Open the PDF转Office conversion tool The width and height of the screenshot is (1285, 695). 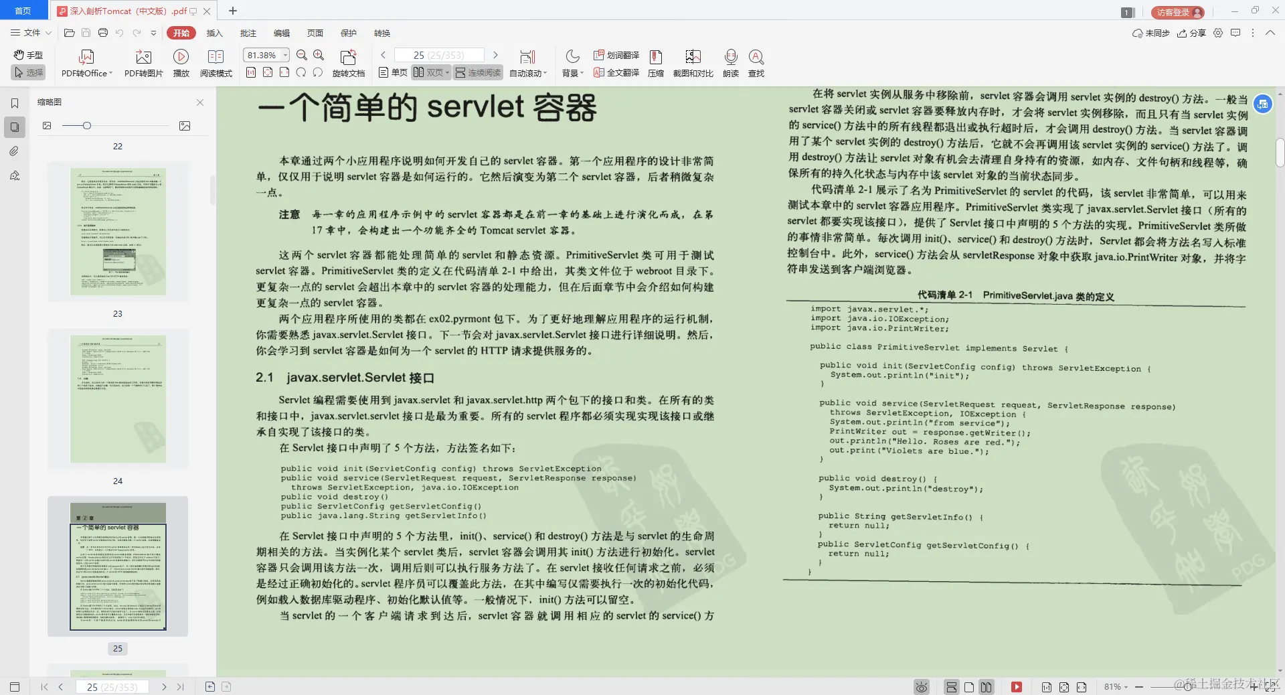(86, 63)
